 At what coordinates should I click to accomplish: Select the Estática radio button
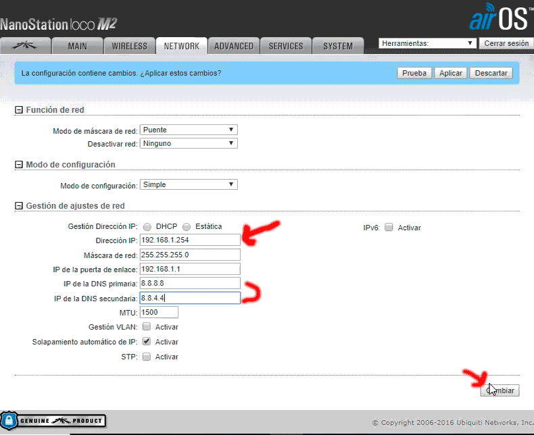pyautogui.click(x=187, y=227)
